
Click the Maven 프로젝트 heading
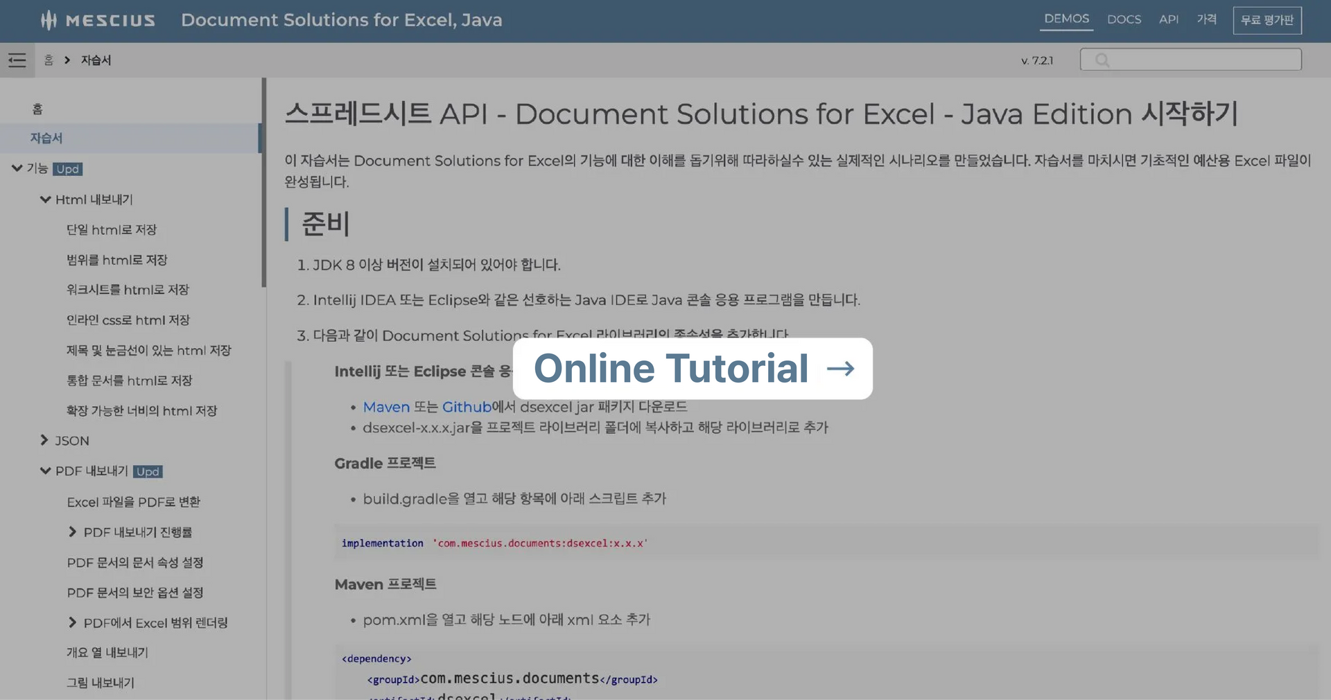[385, 584]
